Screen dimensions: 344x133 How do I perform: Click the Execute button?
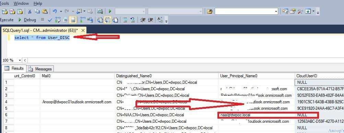tap(7, 20)
